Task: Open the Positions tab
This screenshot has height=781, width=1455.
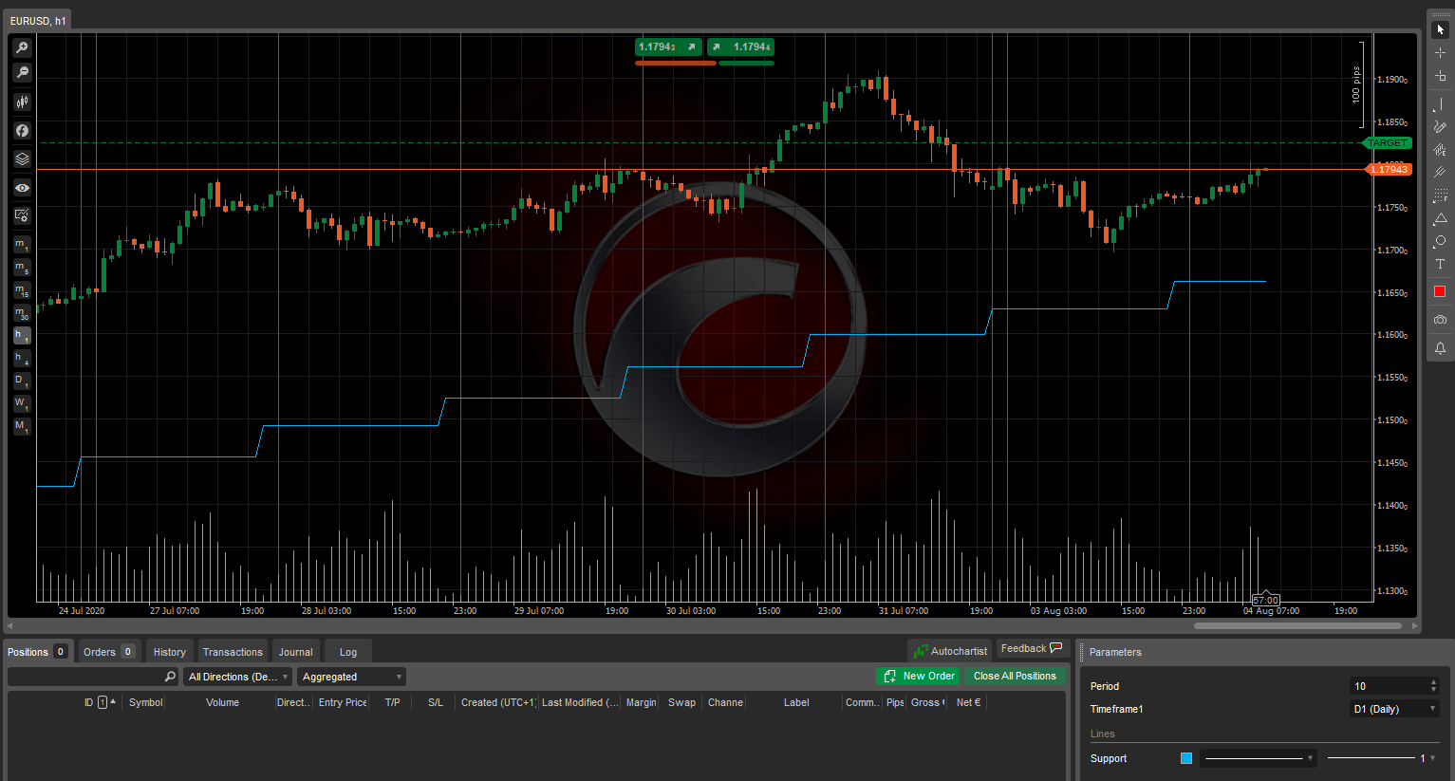Action: (37, 652)
